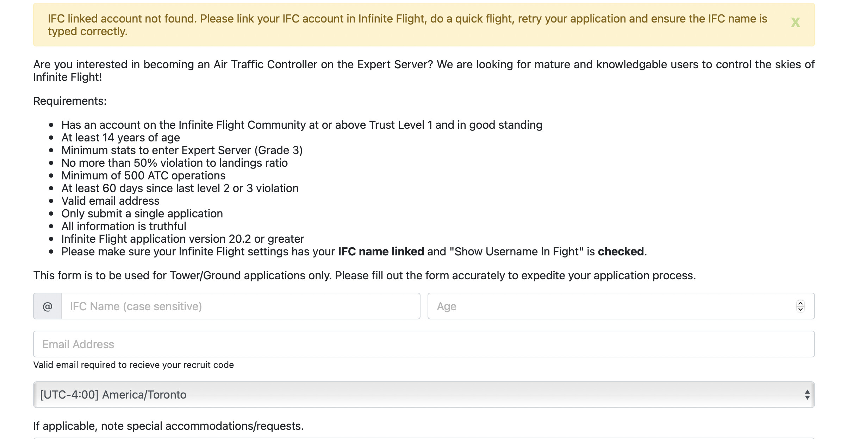Dismiss the IFC account not found alert

[795, 23]
